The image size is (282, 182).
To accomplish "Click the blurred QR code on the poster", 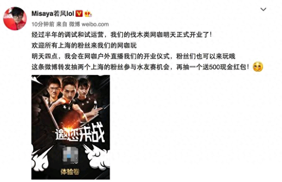I will [71, 155].
